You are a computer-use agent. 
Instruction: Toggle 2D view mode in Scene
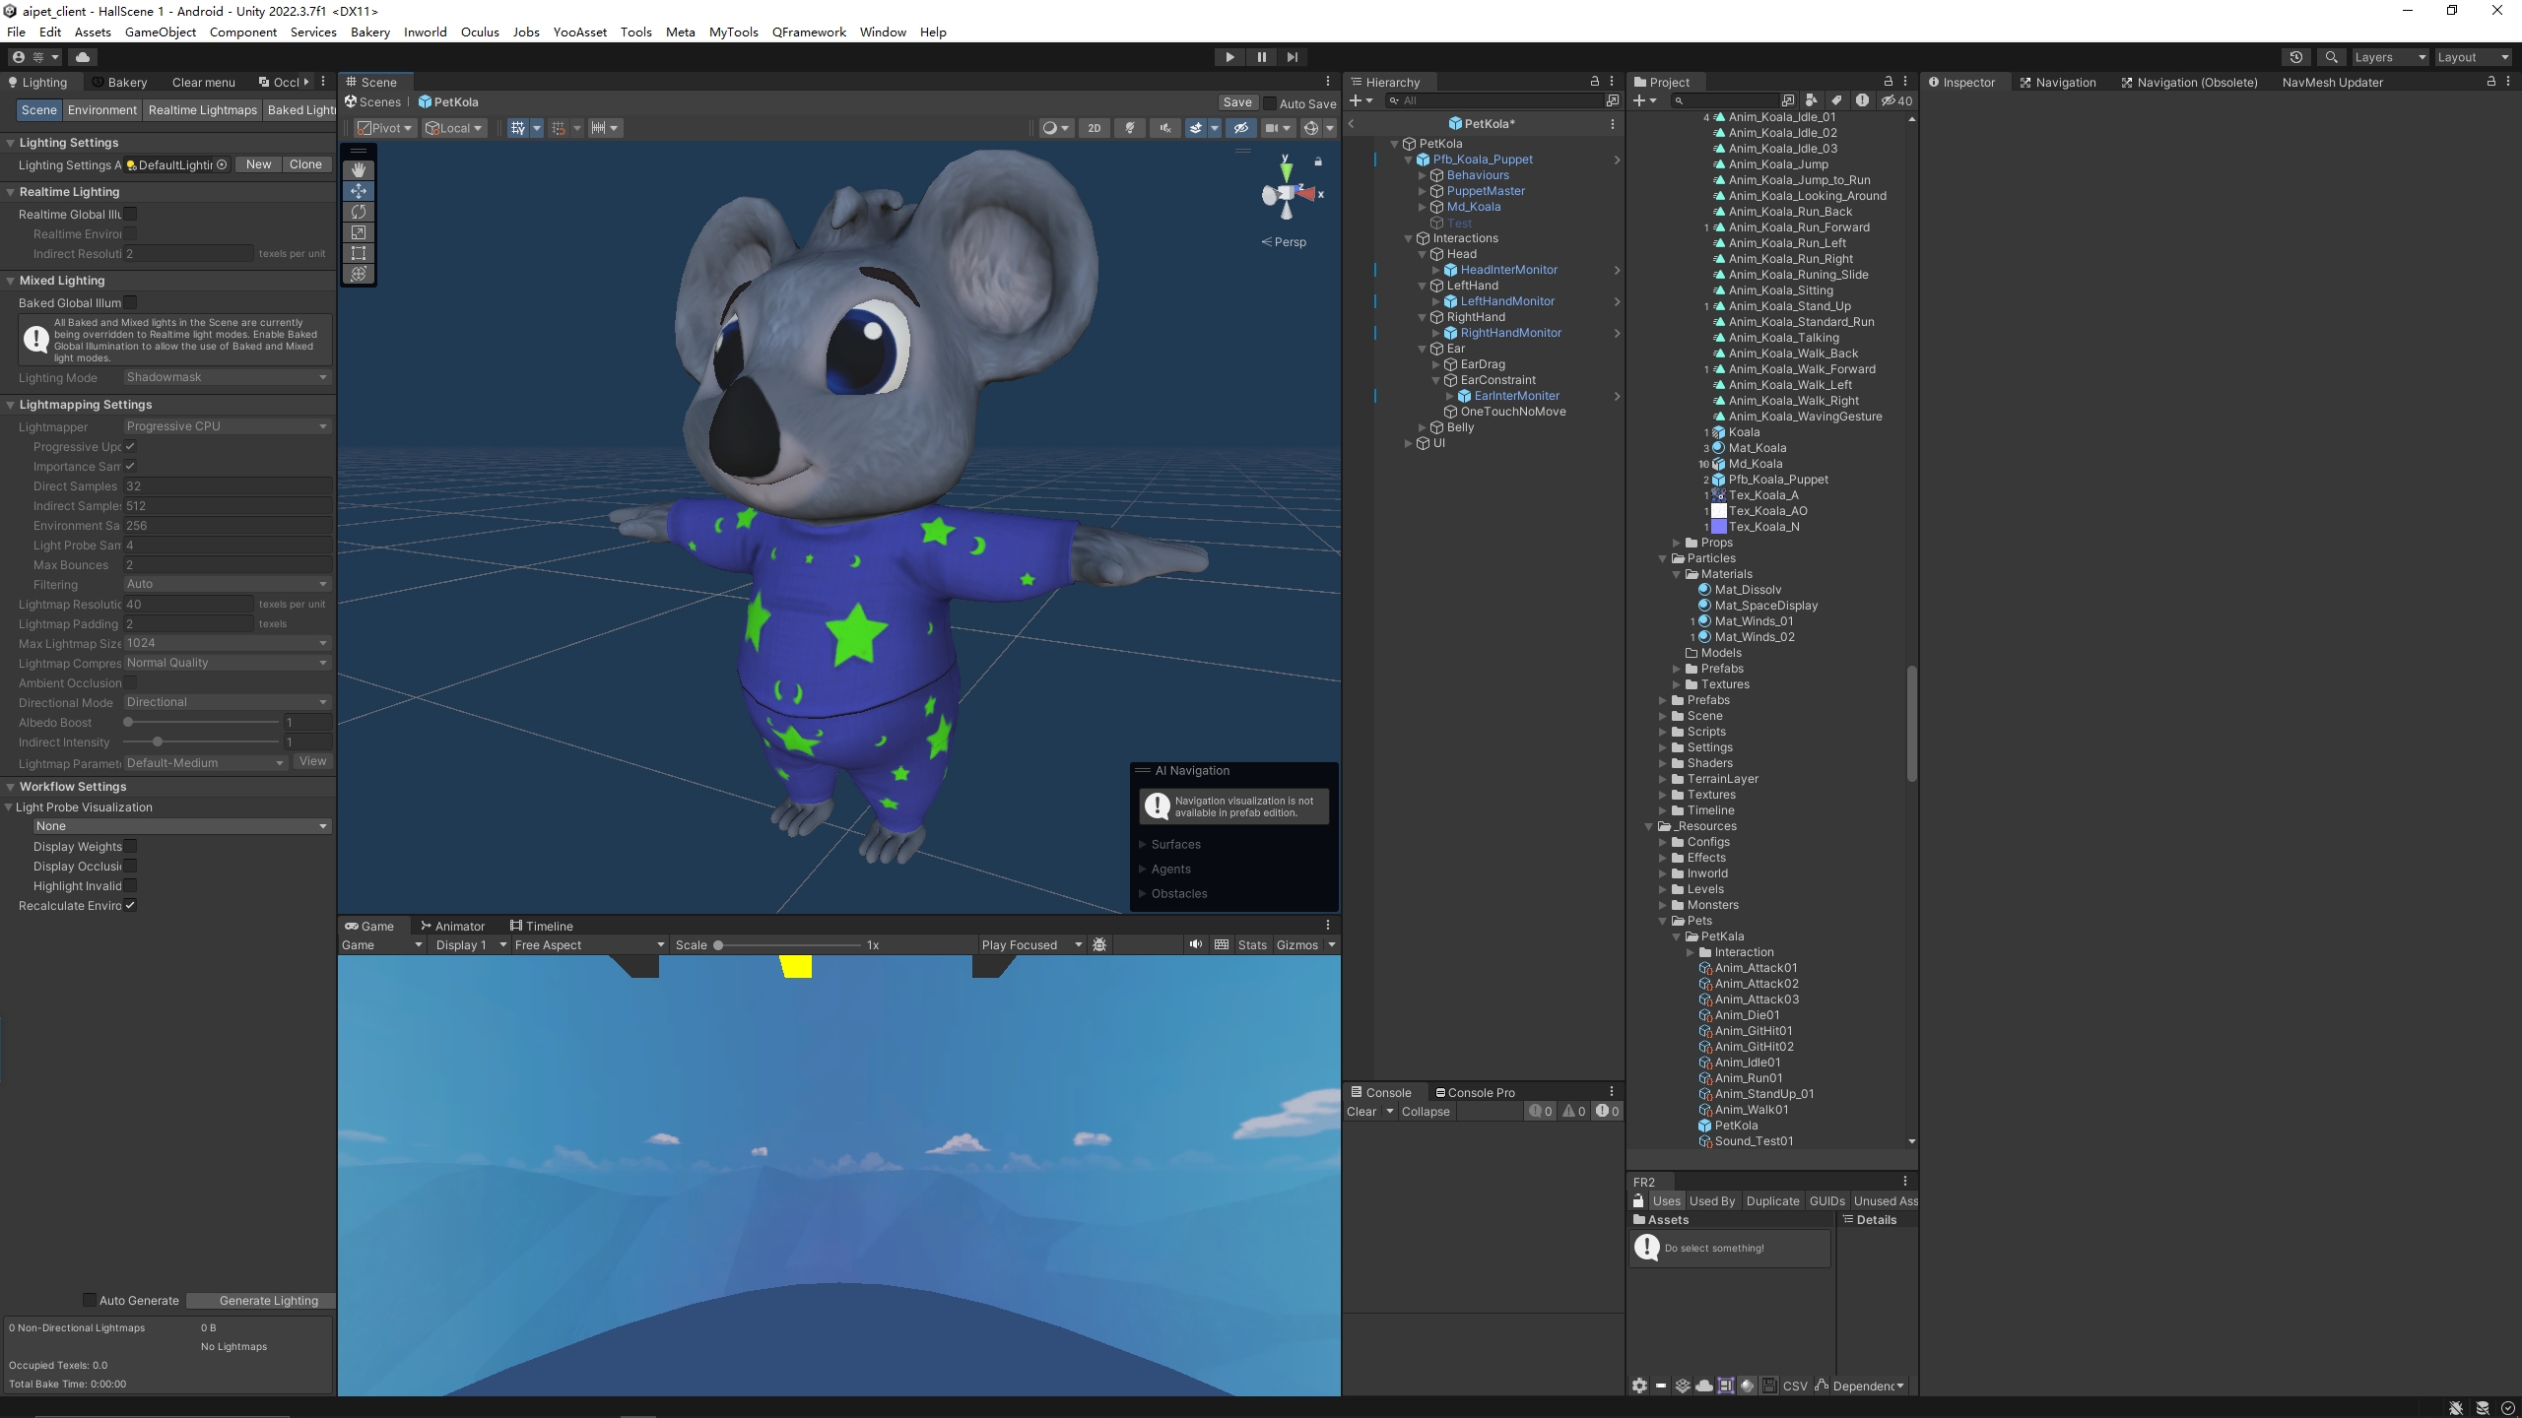click(x=1094, y=128)
